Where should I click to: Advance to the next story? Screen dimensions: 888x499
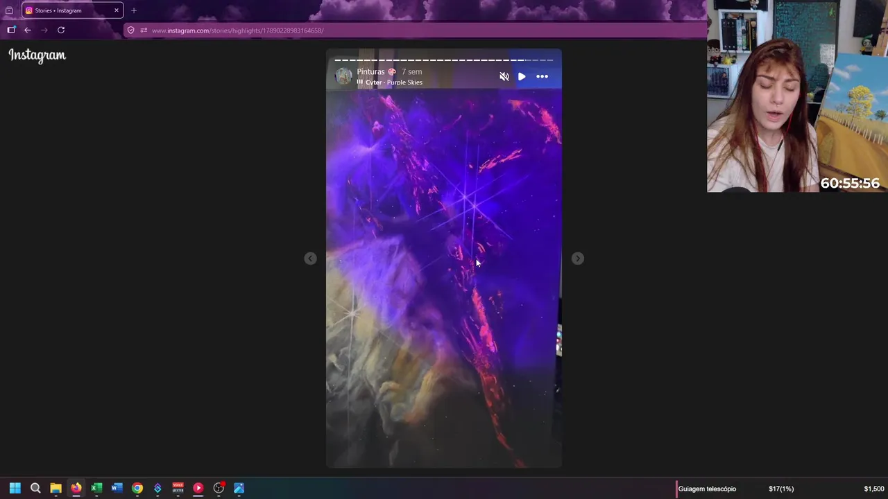pyautogui.click(x=577, y=259)
